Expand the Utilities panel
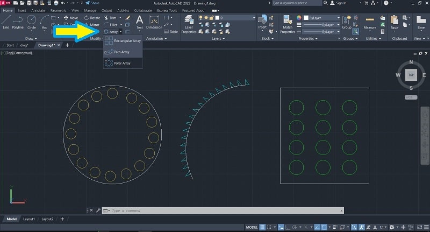This screenshot has width=430, height=232. point(373,38)
